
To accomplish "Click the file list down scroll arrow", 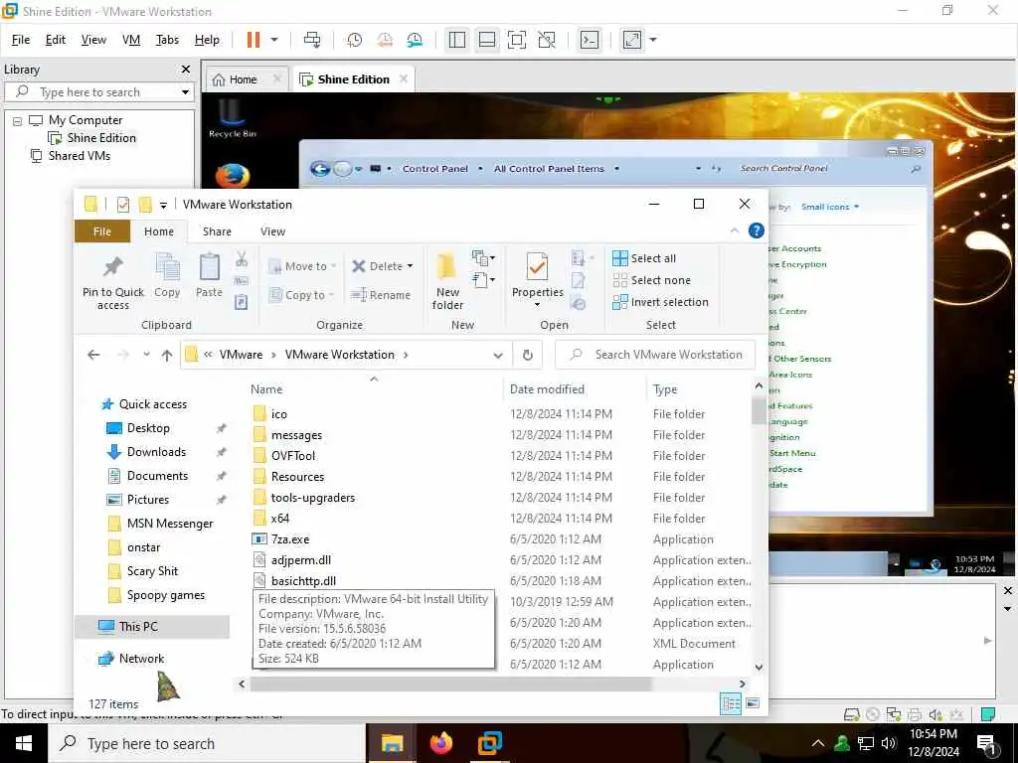I will pyautogui.click(x=759, y=667).
